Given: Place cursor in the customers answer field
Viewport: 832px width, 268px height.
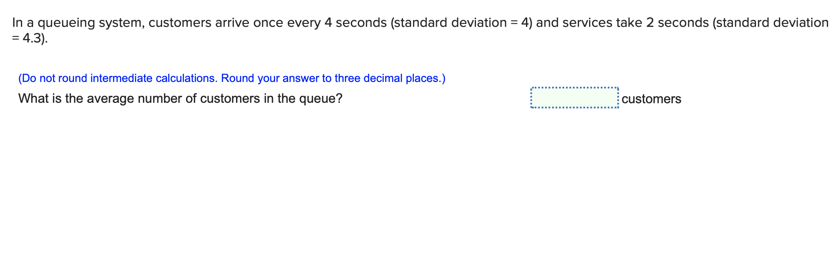Looking at the screenshot, I should tap(574, 98).
